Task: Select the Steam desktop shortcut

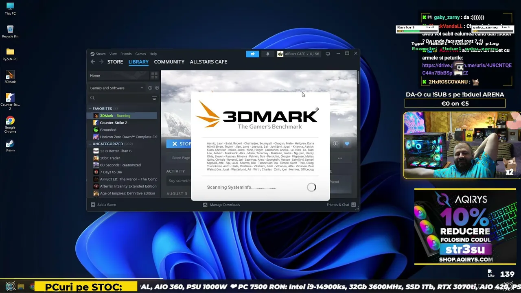Action: click(10, 146)
